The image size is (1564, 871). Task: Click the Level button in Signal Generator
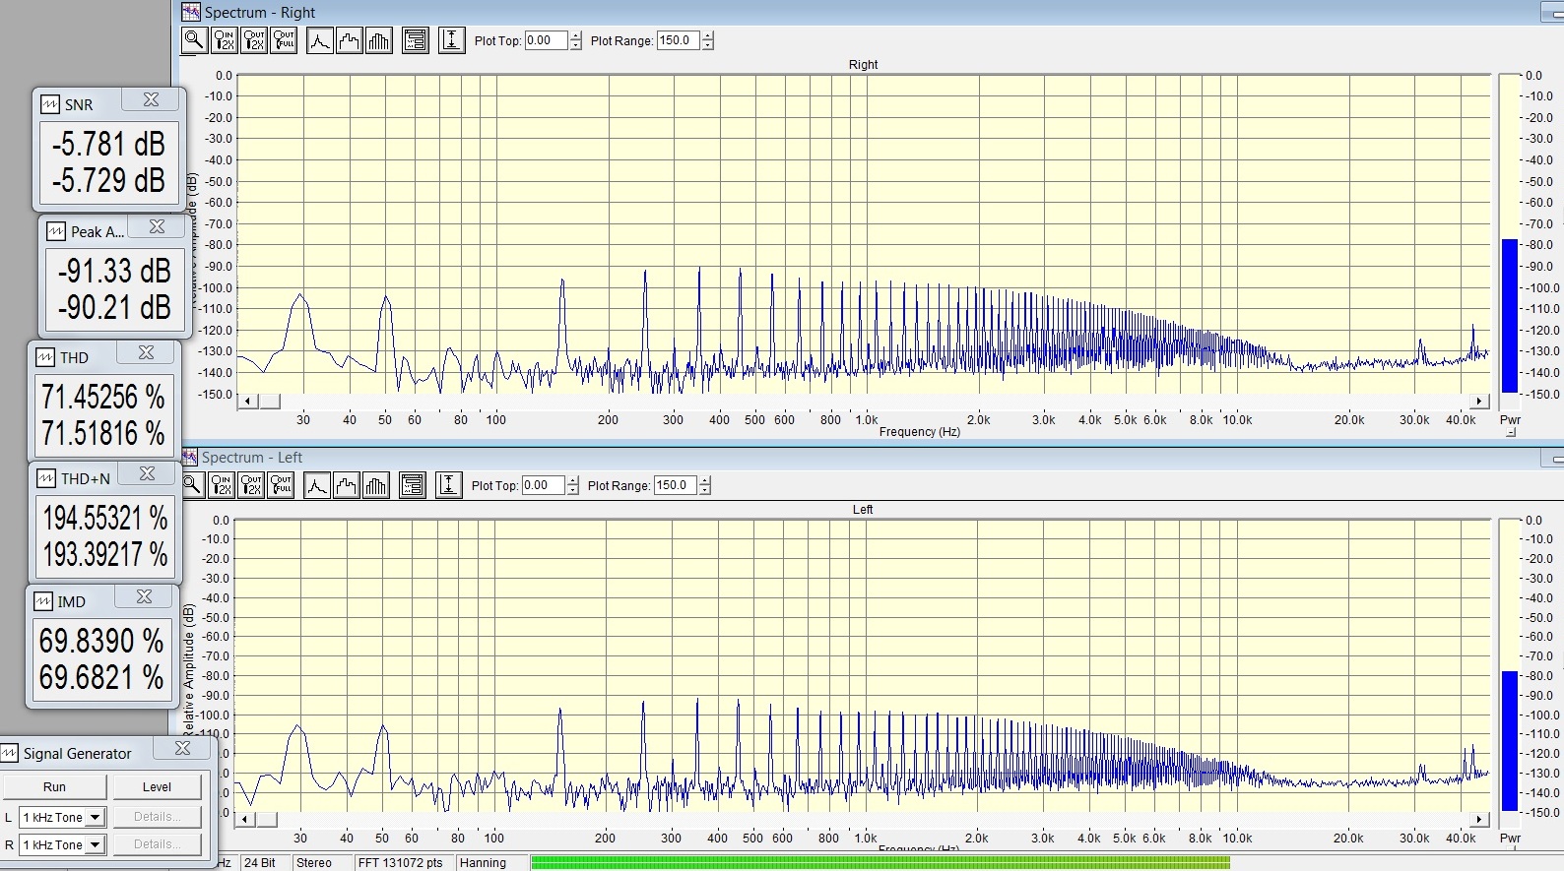157,787
